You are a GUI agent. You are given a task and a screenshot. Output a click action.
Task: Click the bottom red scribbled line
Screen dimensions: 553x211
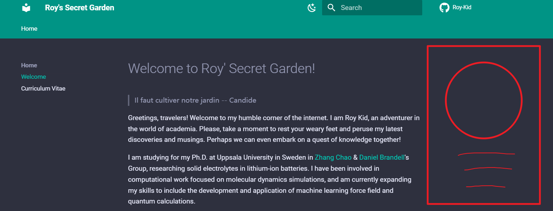pyautogui.click(x=486, y=186)
